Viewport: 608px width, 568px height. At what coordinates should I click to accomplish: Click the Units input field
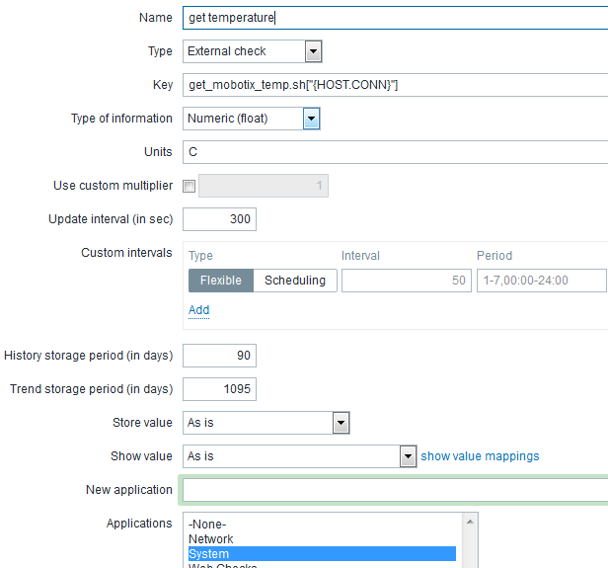tap(395, 152)
